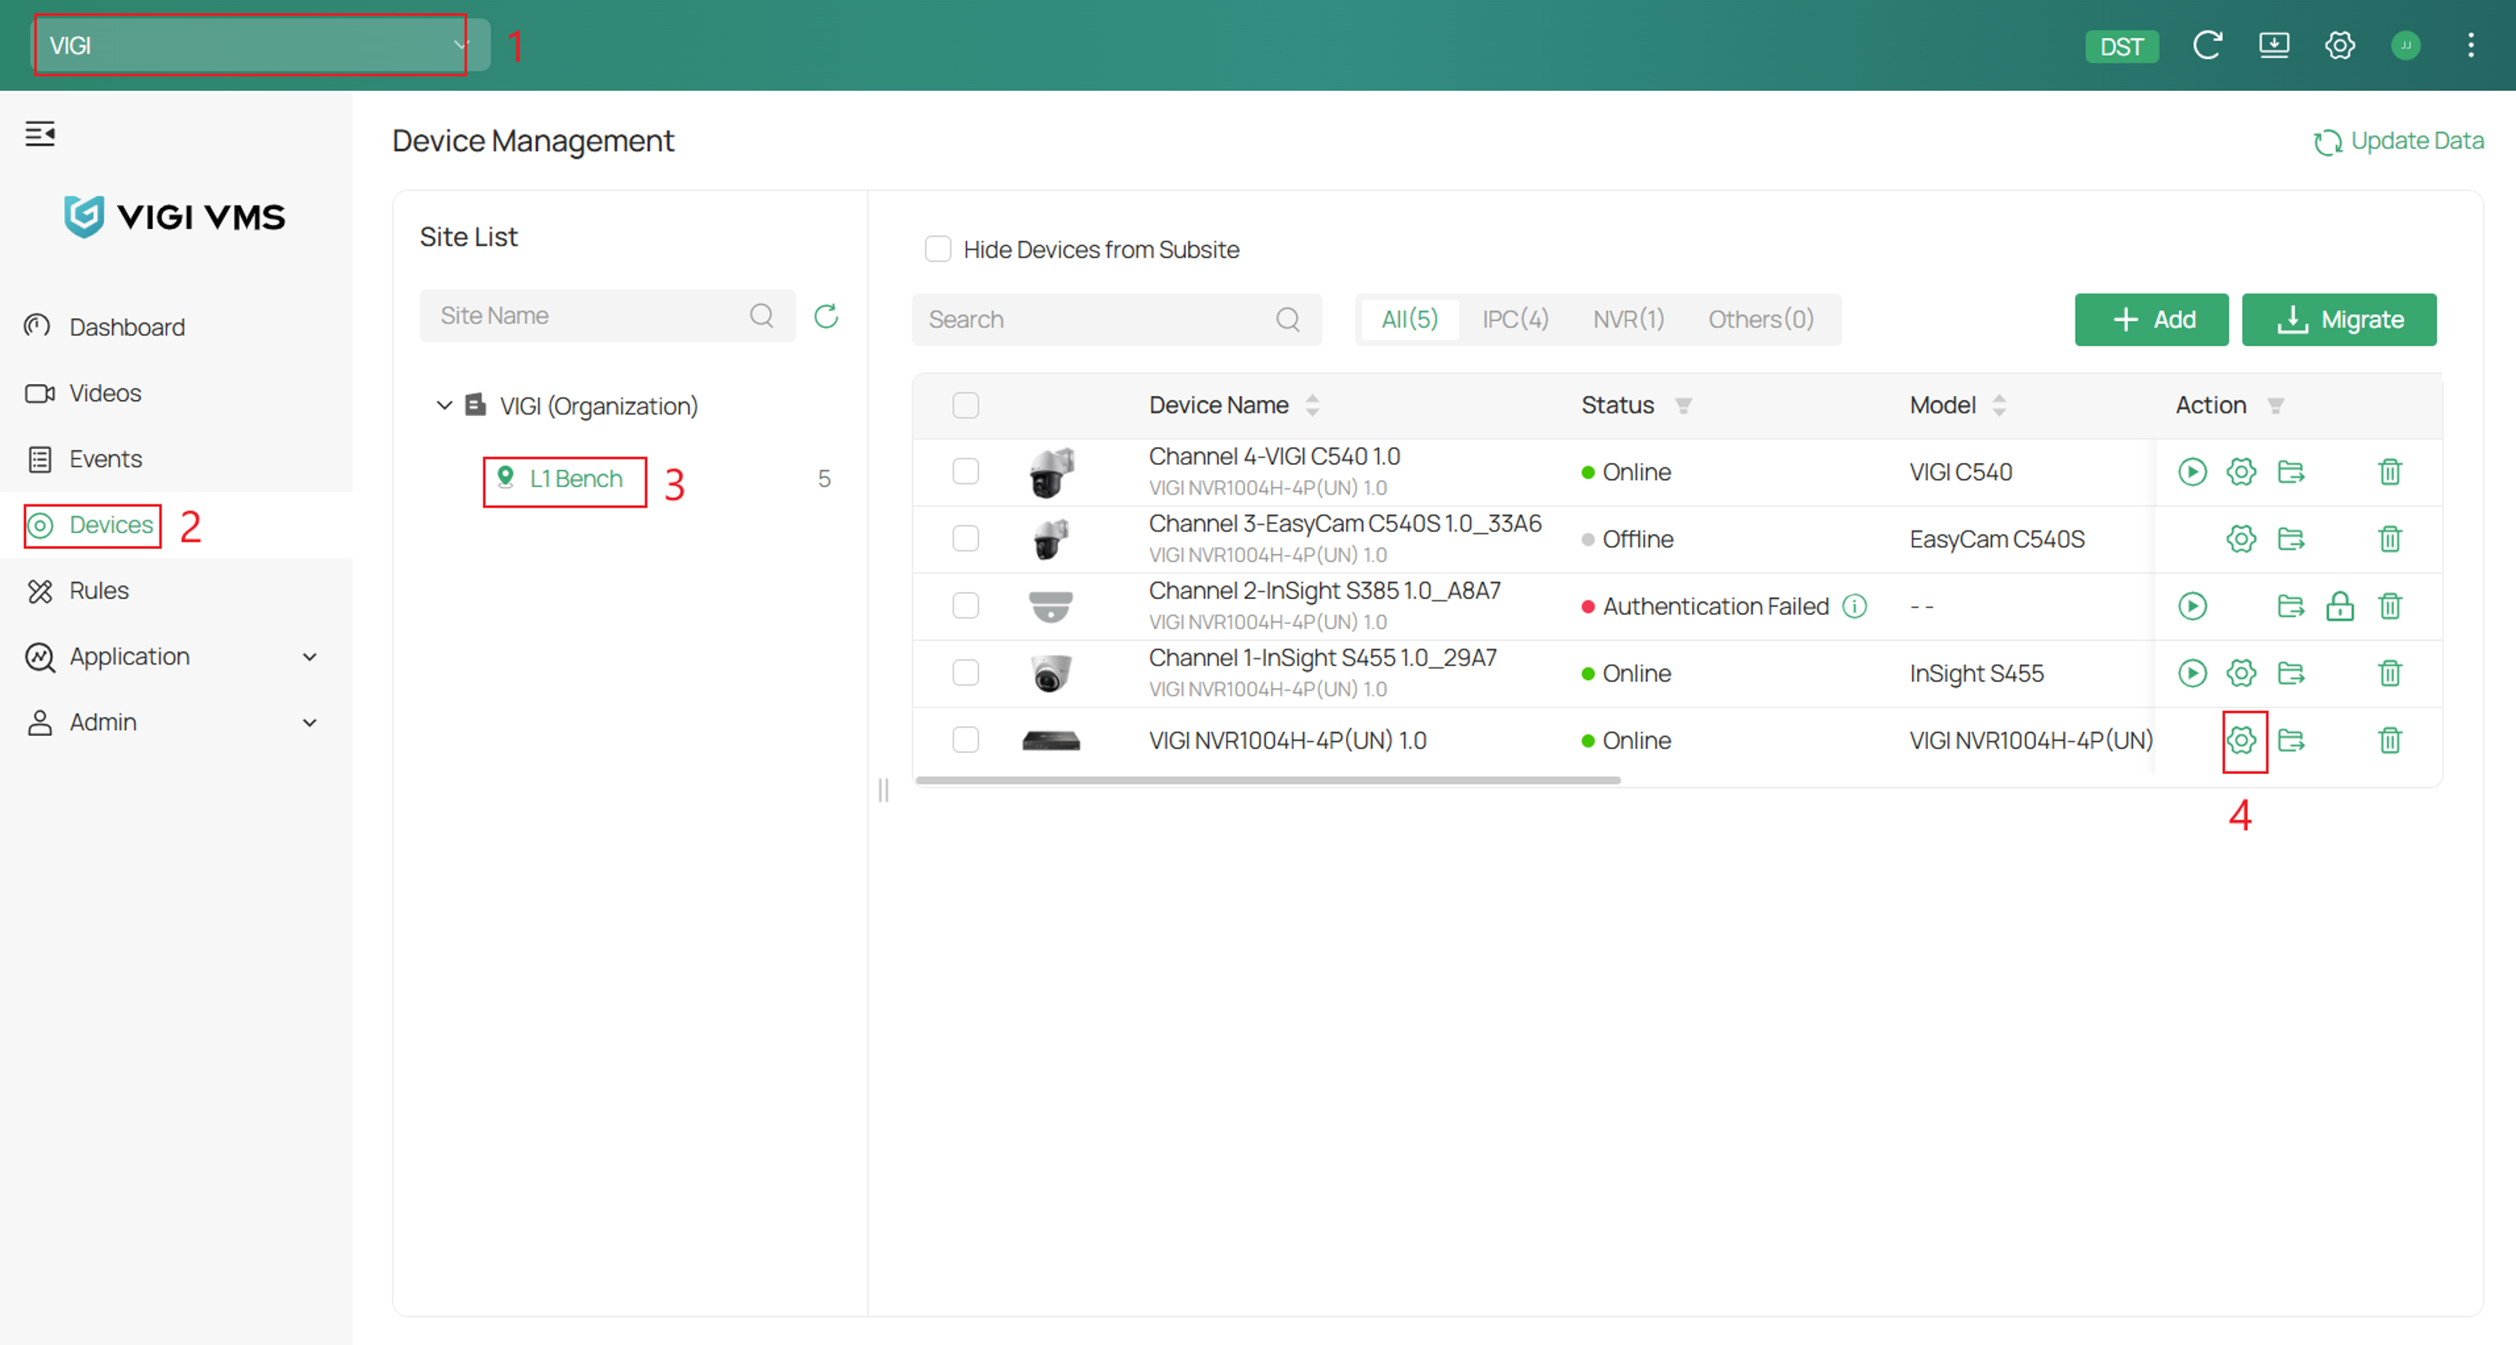Screen dimensions: 2516x1345
Task: Open the three-dot more menu
Action: pyautogui.click(x=2471, y=45)
